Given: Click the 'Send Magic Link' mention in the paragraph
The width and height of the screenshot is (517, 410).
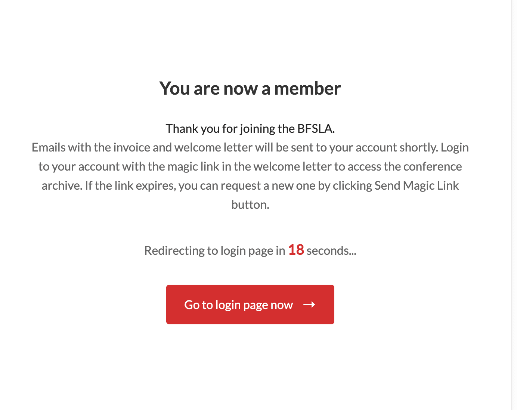Looking at the screenshot, I should pos(417,185).
